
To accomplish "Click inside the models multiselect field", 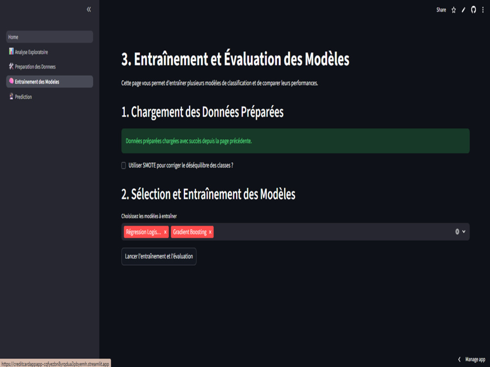I will [x=295, y=231].
